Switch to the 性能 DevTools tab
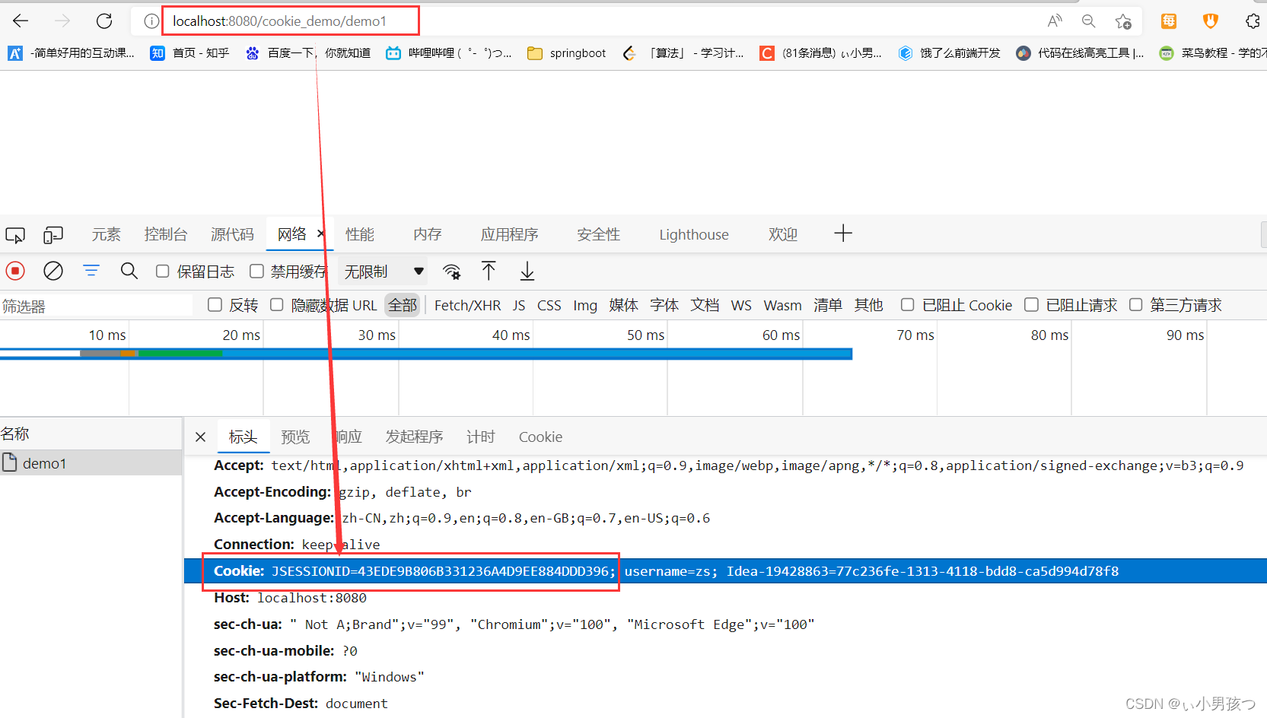The image size is (1267, 718). (360, 234)
